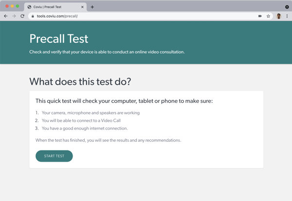The height and width of the screenshot is (201, 292).
Task: Click the Coviu tab favicon
Action: (29, 7)
